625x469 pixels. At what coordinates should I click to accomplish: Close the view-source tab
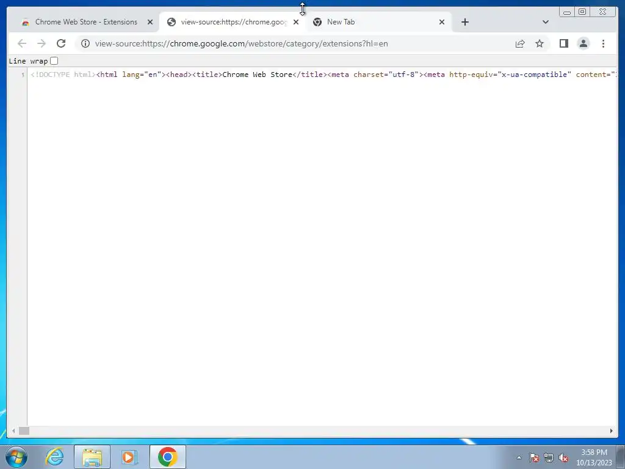coord(296,22)
